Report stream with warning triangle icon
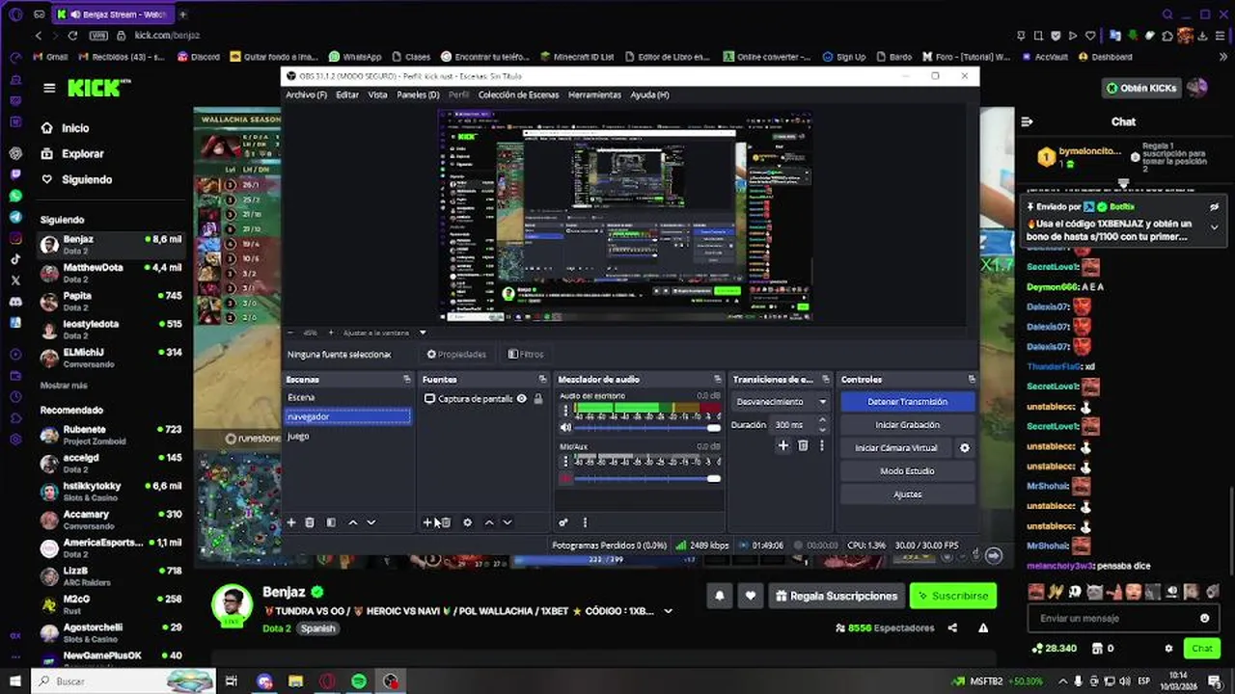The image size is (1235, 694). 983,628
